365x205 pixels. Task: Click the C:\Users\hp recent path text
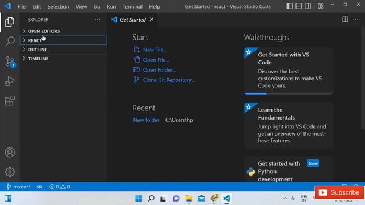tap(179, 120)
